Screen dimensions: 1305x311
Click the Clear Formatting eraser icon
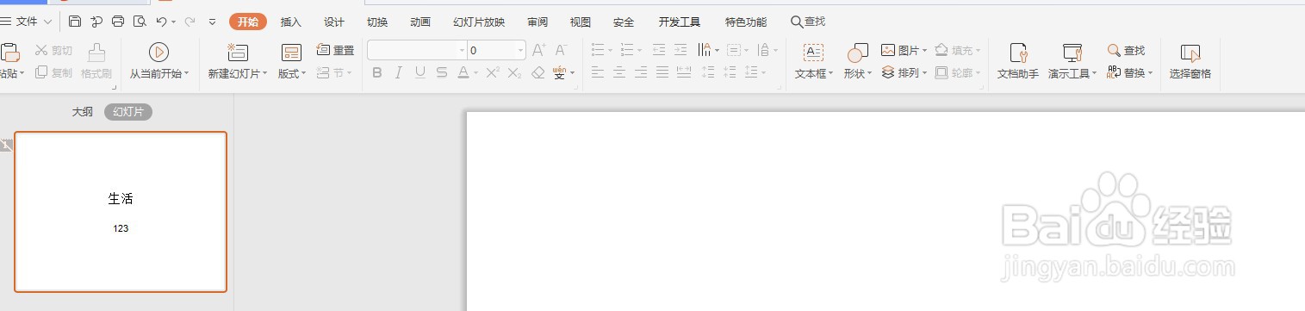coord(538,73)
